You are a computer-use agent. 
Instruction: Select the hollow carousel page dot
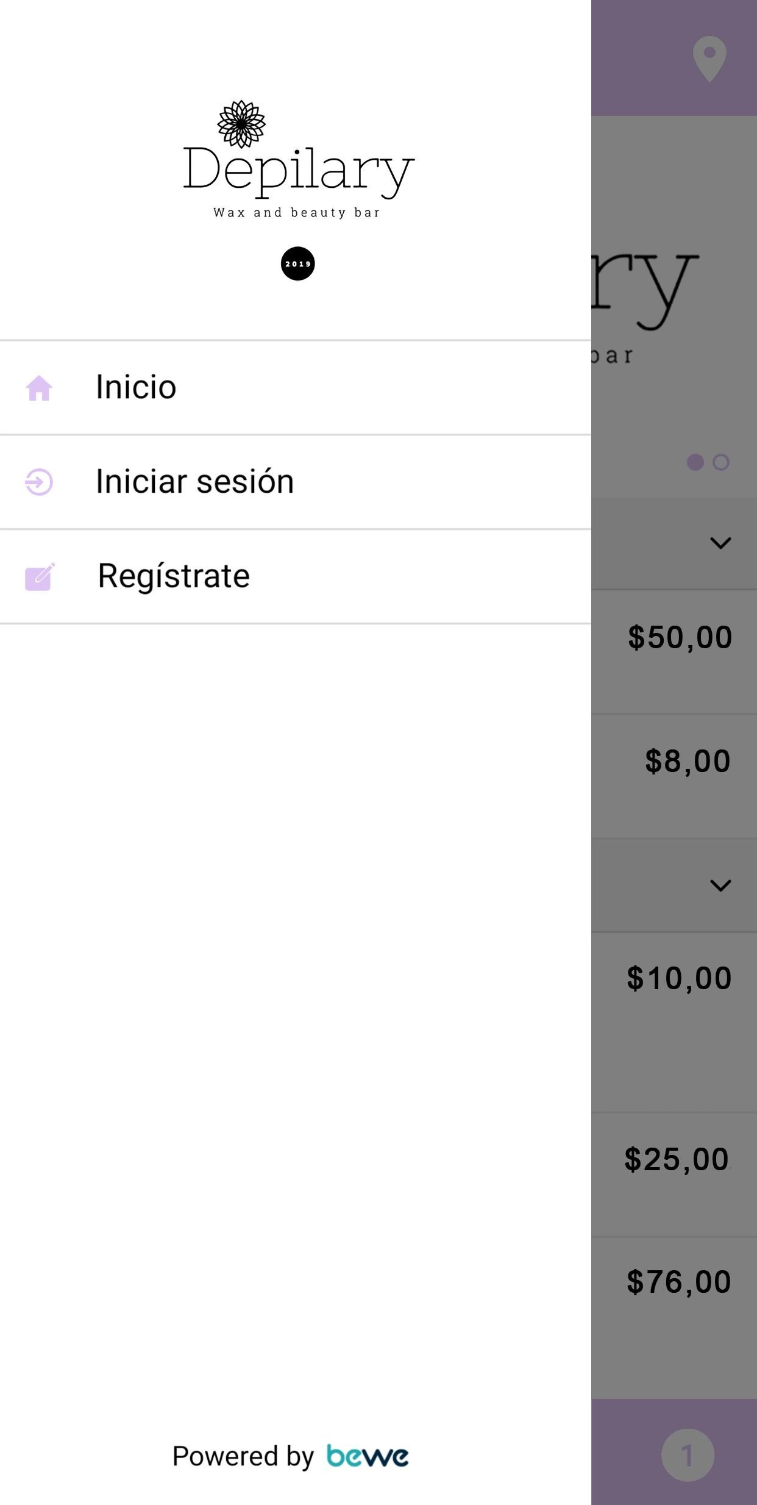[721, 462]
